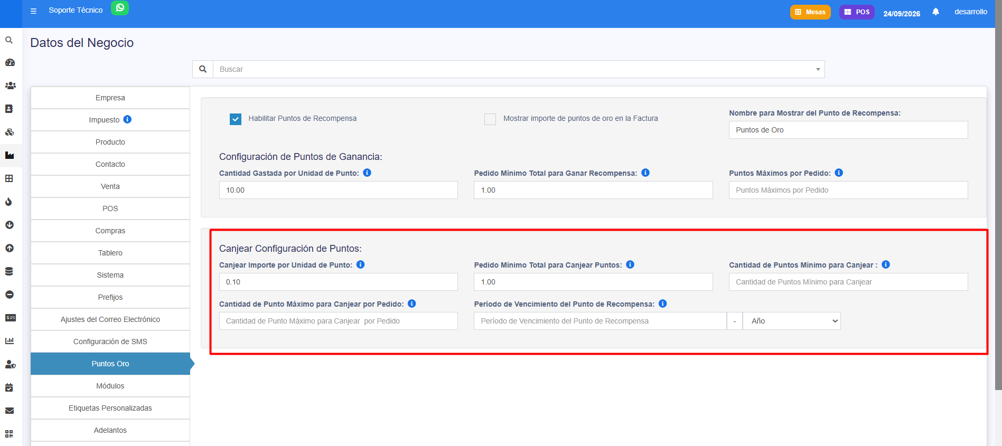The height and width of the screenshot is (446, 1002).
Task: Go to the Módulos tab
Action: (110, 386)
